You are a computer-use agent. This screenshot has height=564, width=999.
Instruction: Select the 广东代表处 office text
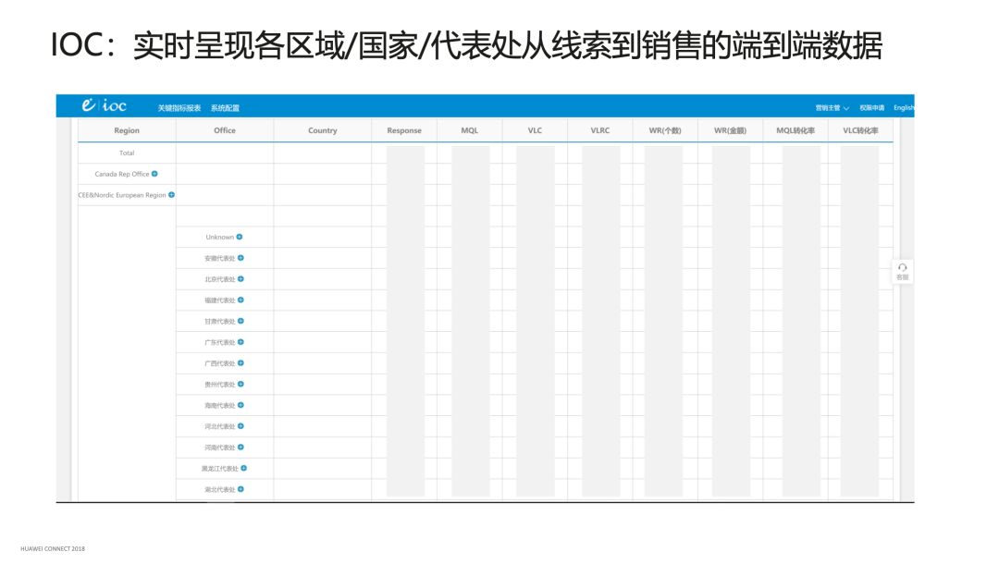click(x=220, y=342)
